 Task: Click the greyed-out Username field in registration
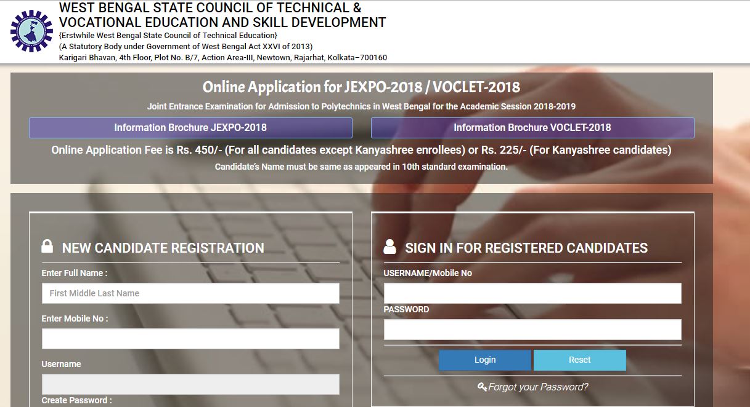pyautogui.click(x=190, y=384)
